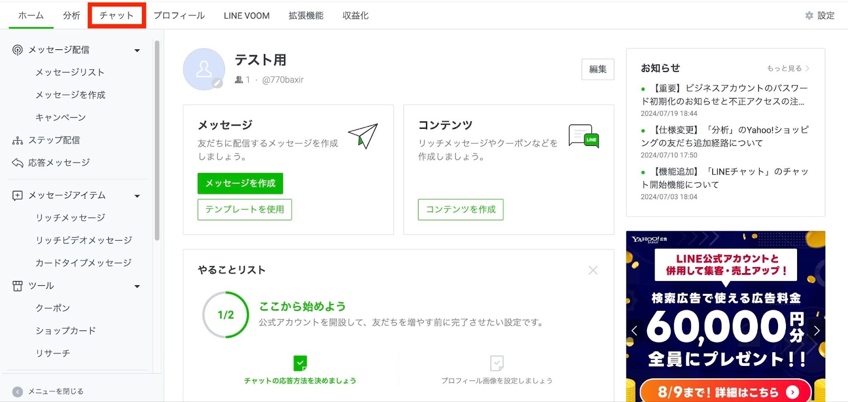This screenshot has height=402, width=848.
Task: Click the auto-reply message arrow icon
Action: tap(17, 163)
